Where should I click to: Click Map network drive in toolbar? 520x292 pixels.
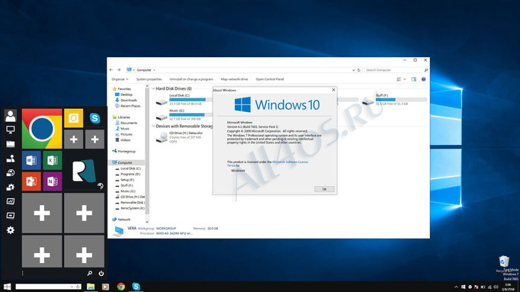pos(235,79)
